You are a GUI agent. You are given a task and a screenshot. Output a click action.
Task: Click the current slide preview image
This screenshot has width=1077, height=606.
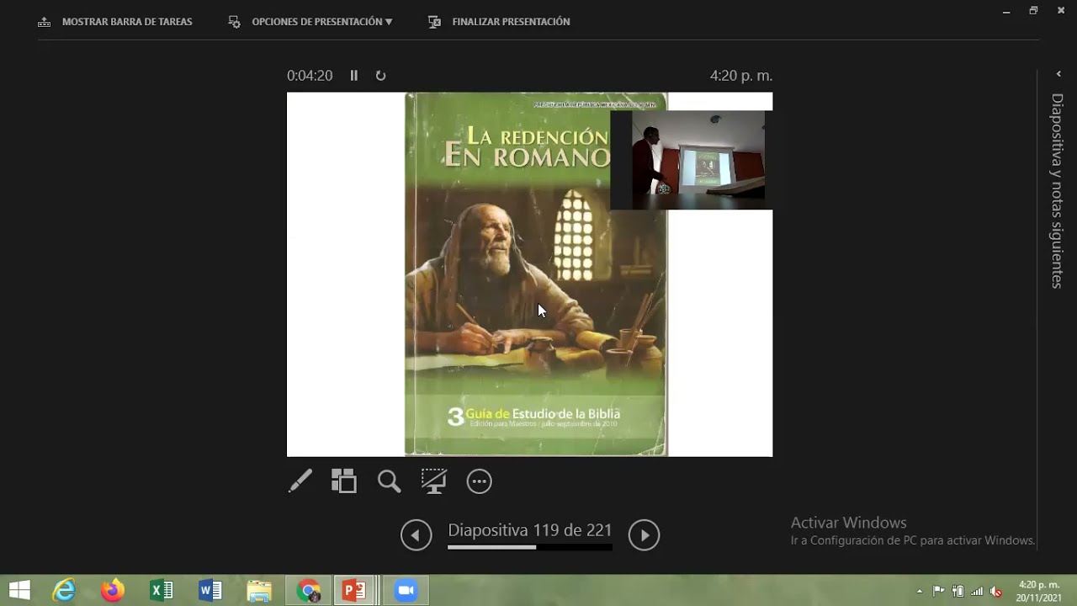tap(529, 274)
